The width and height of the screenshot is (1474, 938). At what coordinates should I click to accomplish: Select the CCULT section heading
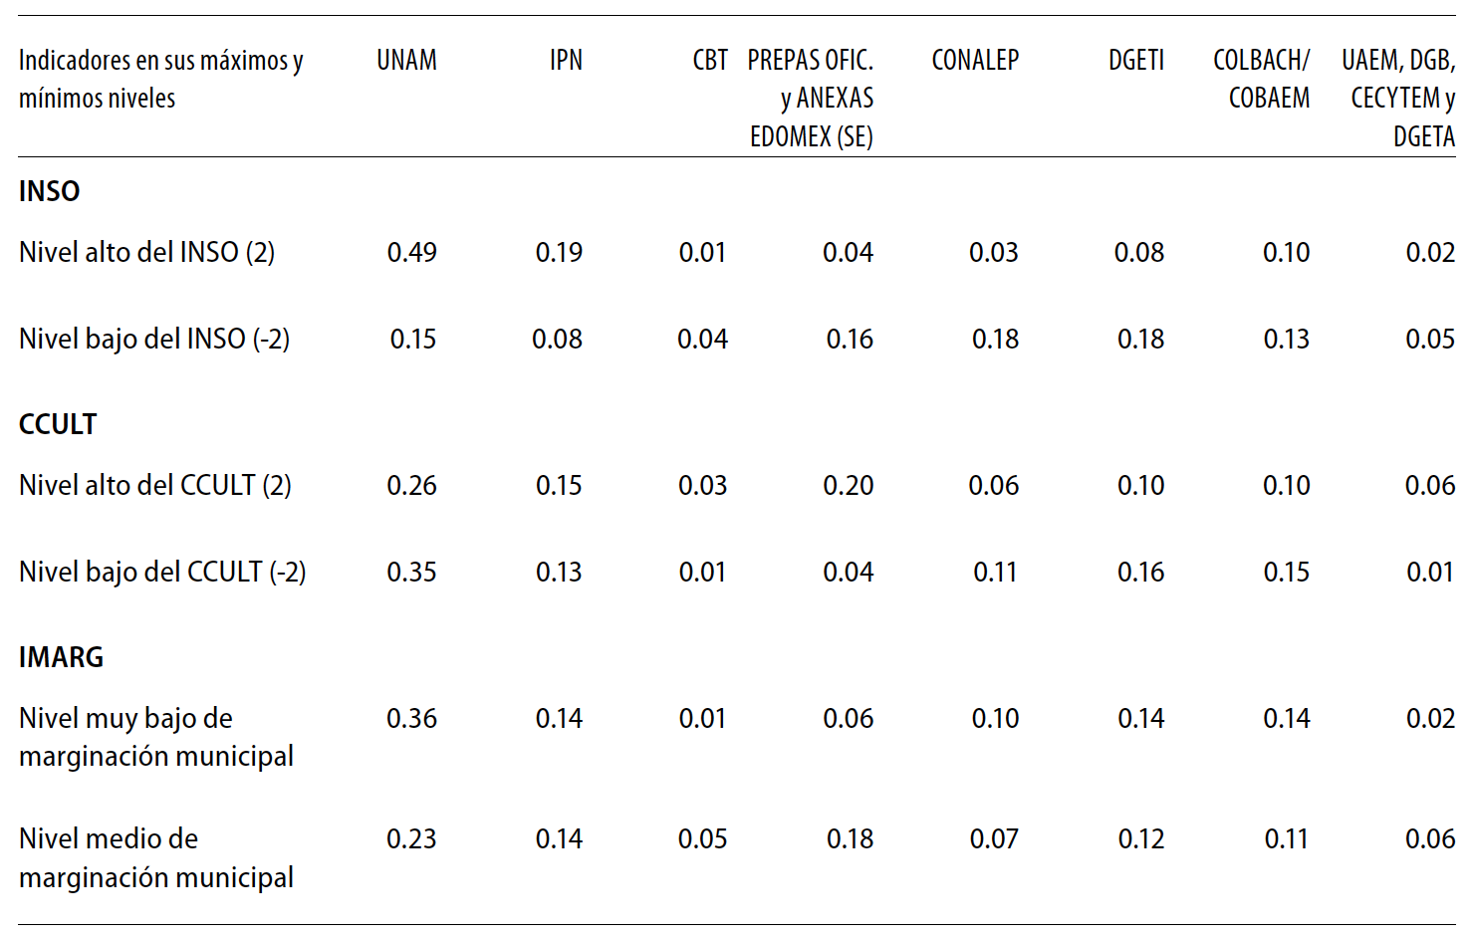pos(58,424)
